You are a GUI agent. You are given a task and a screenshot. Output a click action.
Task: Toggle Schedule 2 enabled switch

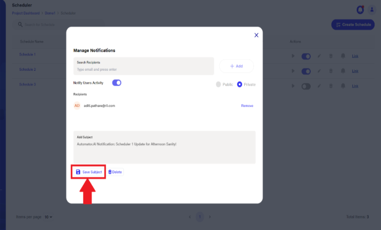[x=306, y=71]
